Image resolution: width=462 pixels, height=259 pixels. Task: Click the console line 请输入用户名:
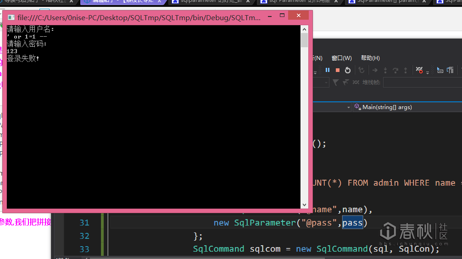30,29
